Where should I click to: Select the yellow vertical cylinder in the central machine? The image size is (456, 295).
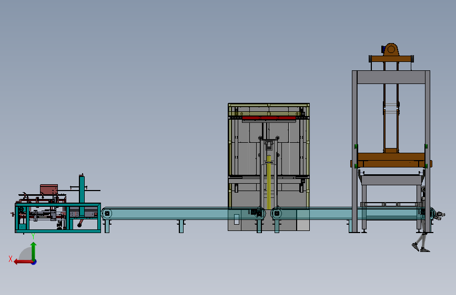pos(269,182)
